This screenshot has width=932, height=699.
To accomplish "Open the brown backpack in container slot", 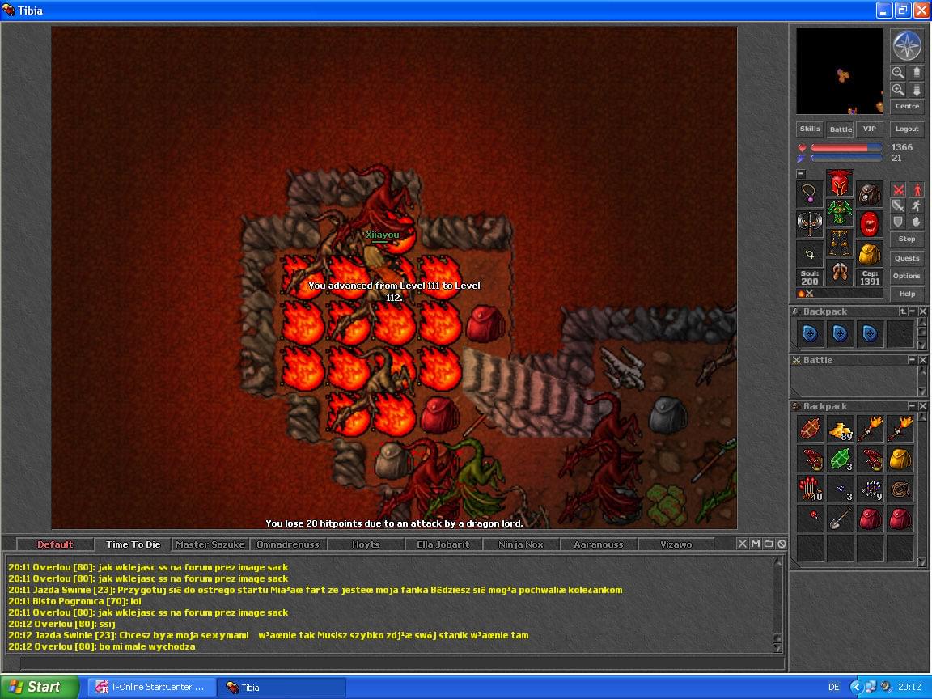I will tap(870, 193).
